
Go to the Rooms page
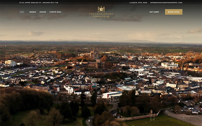pos(33,12)
